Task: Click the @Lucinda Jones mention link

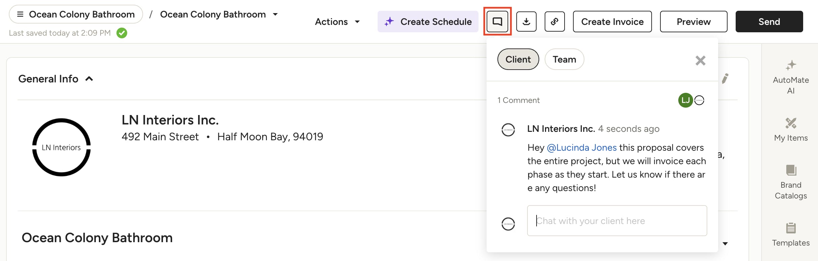Action: click(581, 148)
